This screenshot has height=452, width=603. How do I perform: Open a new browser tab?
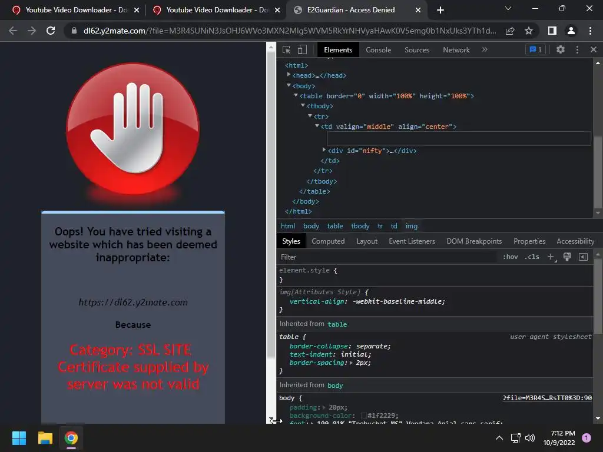point(440,10)
